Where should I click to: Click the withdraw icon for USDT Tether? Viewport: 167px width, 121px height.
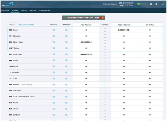pyautogui.click(x=67, y=48)
